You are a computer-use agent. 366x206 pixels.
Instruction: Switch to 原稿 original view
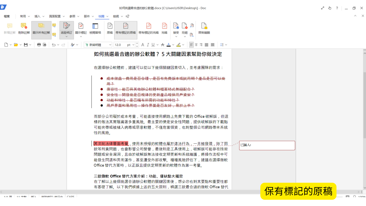(x=110, y=28)
